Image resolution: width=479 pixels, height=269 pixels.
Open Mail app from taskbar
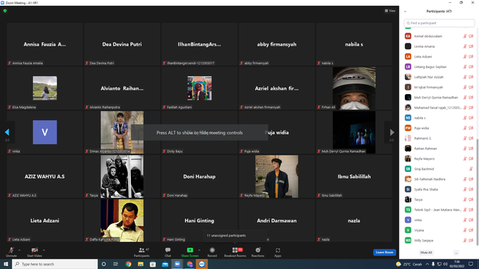(165, 264)
